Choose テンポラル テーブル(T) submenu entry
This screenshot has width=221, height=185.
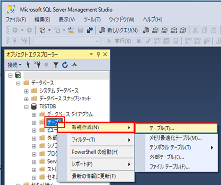coord(177,148)
